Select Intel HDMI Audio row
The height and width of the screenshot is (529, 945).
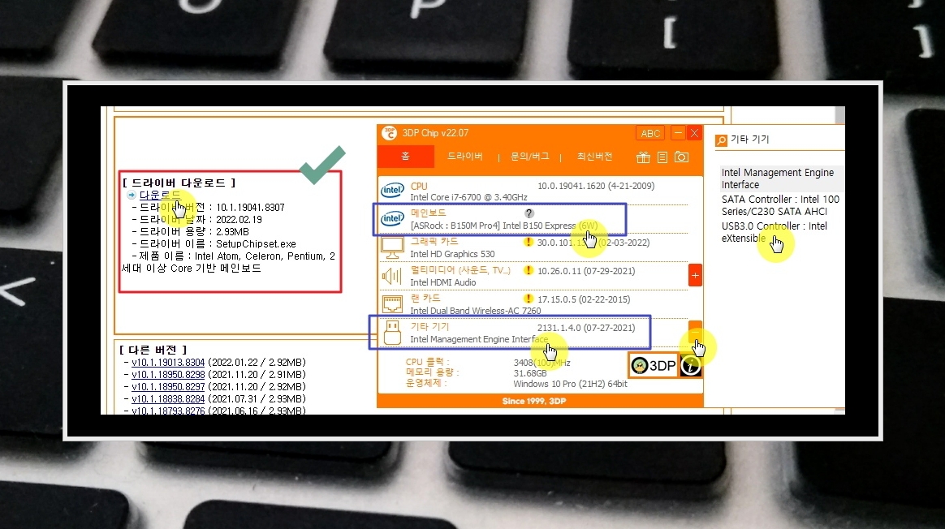(x=533, y=276)
